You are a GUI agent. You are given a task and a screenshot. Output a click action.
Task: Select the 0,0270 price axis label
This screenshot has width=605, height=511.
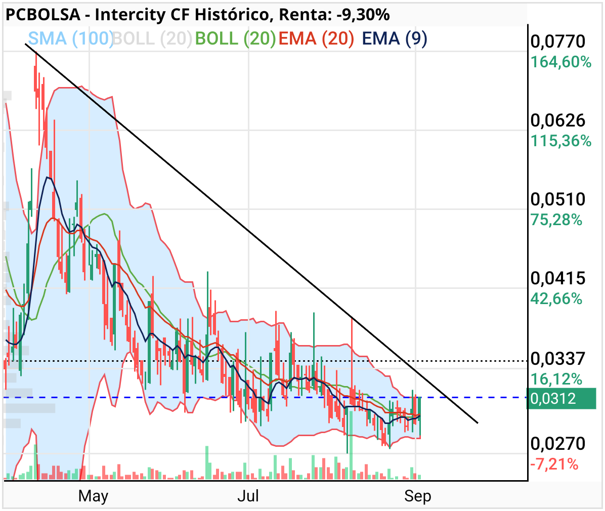click(558, 444)
